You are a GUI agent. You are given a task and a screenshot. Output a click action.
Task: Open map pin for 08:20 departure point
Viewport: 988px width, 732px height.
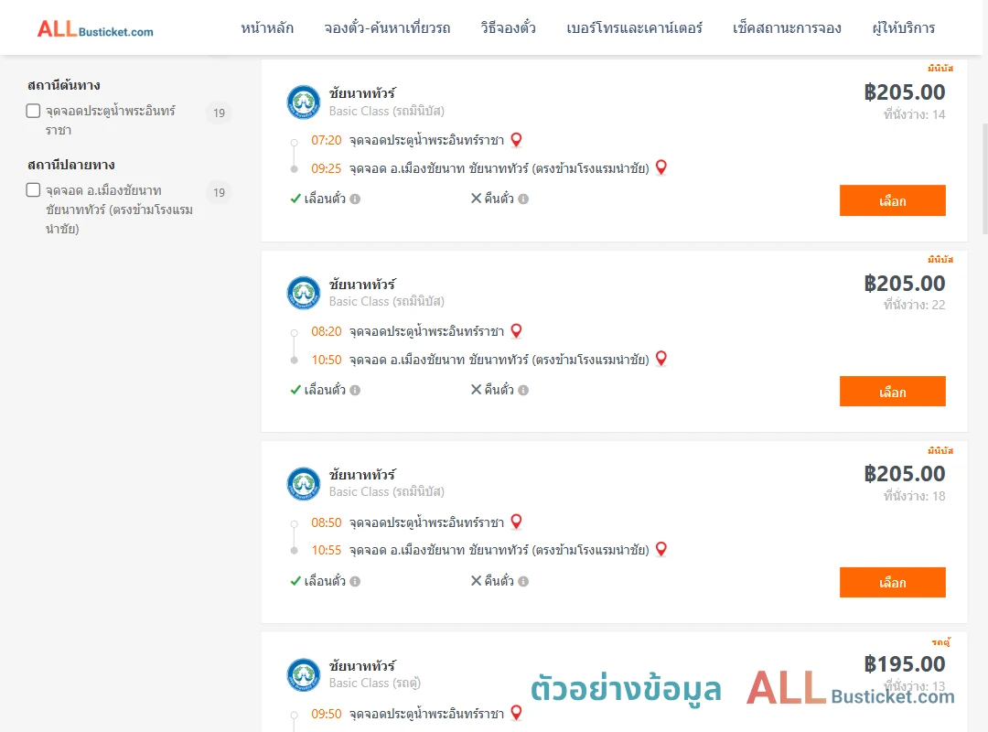[x=516, y=331]
